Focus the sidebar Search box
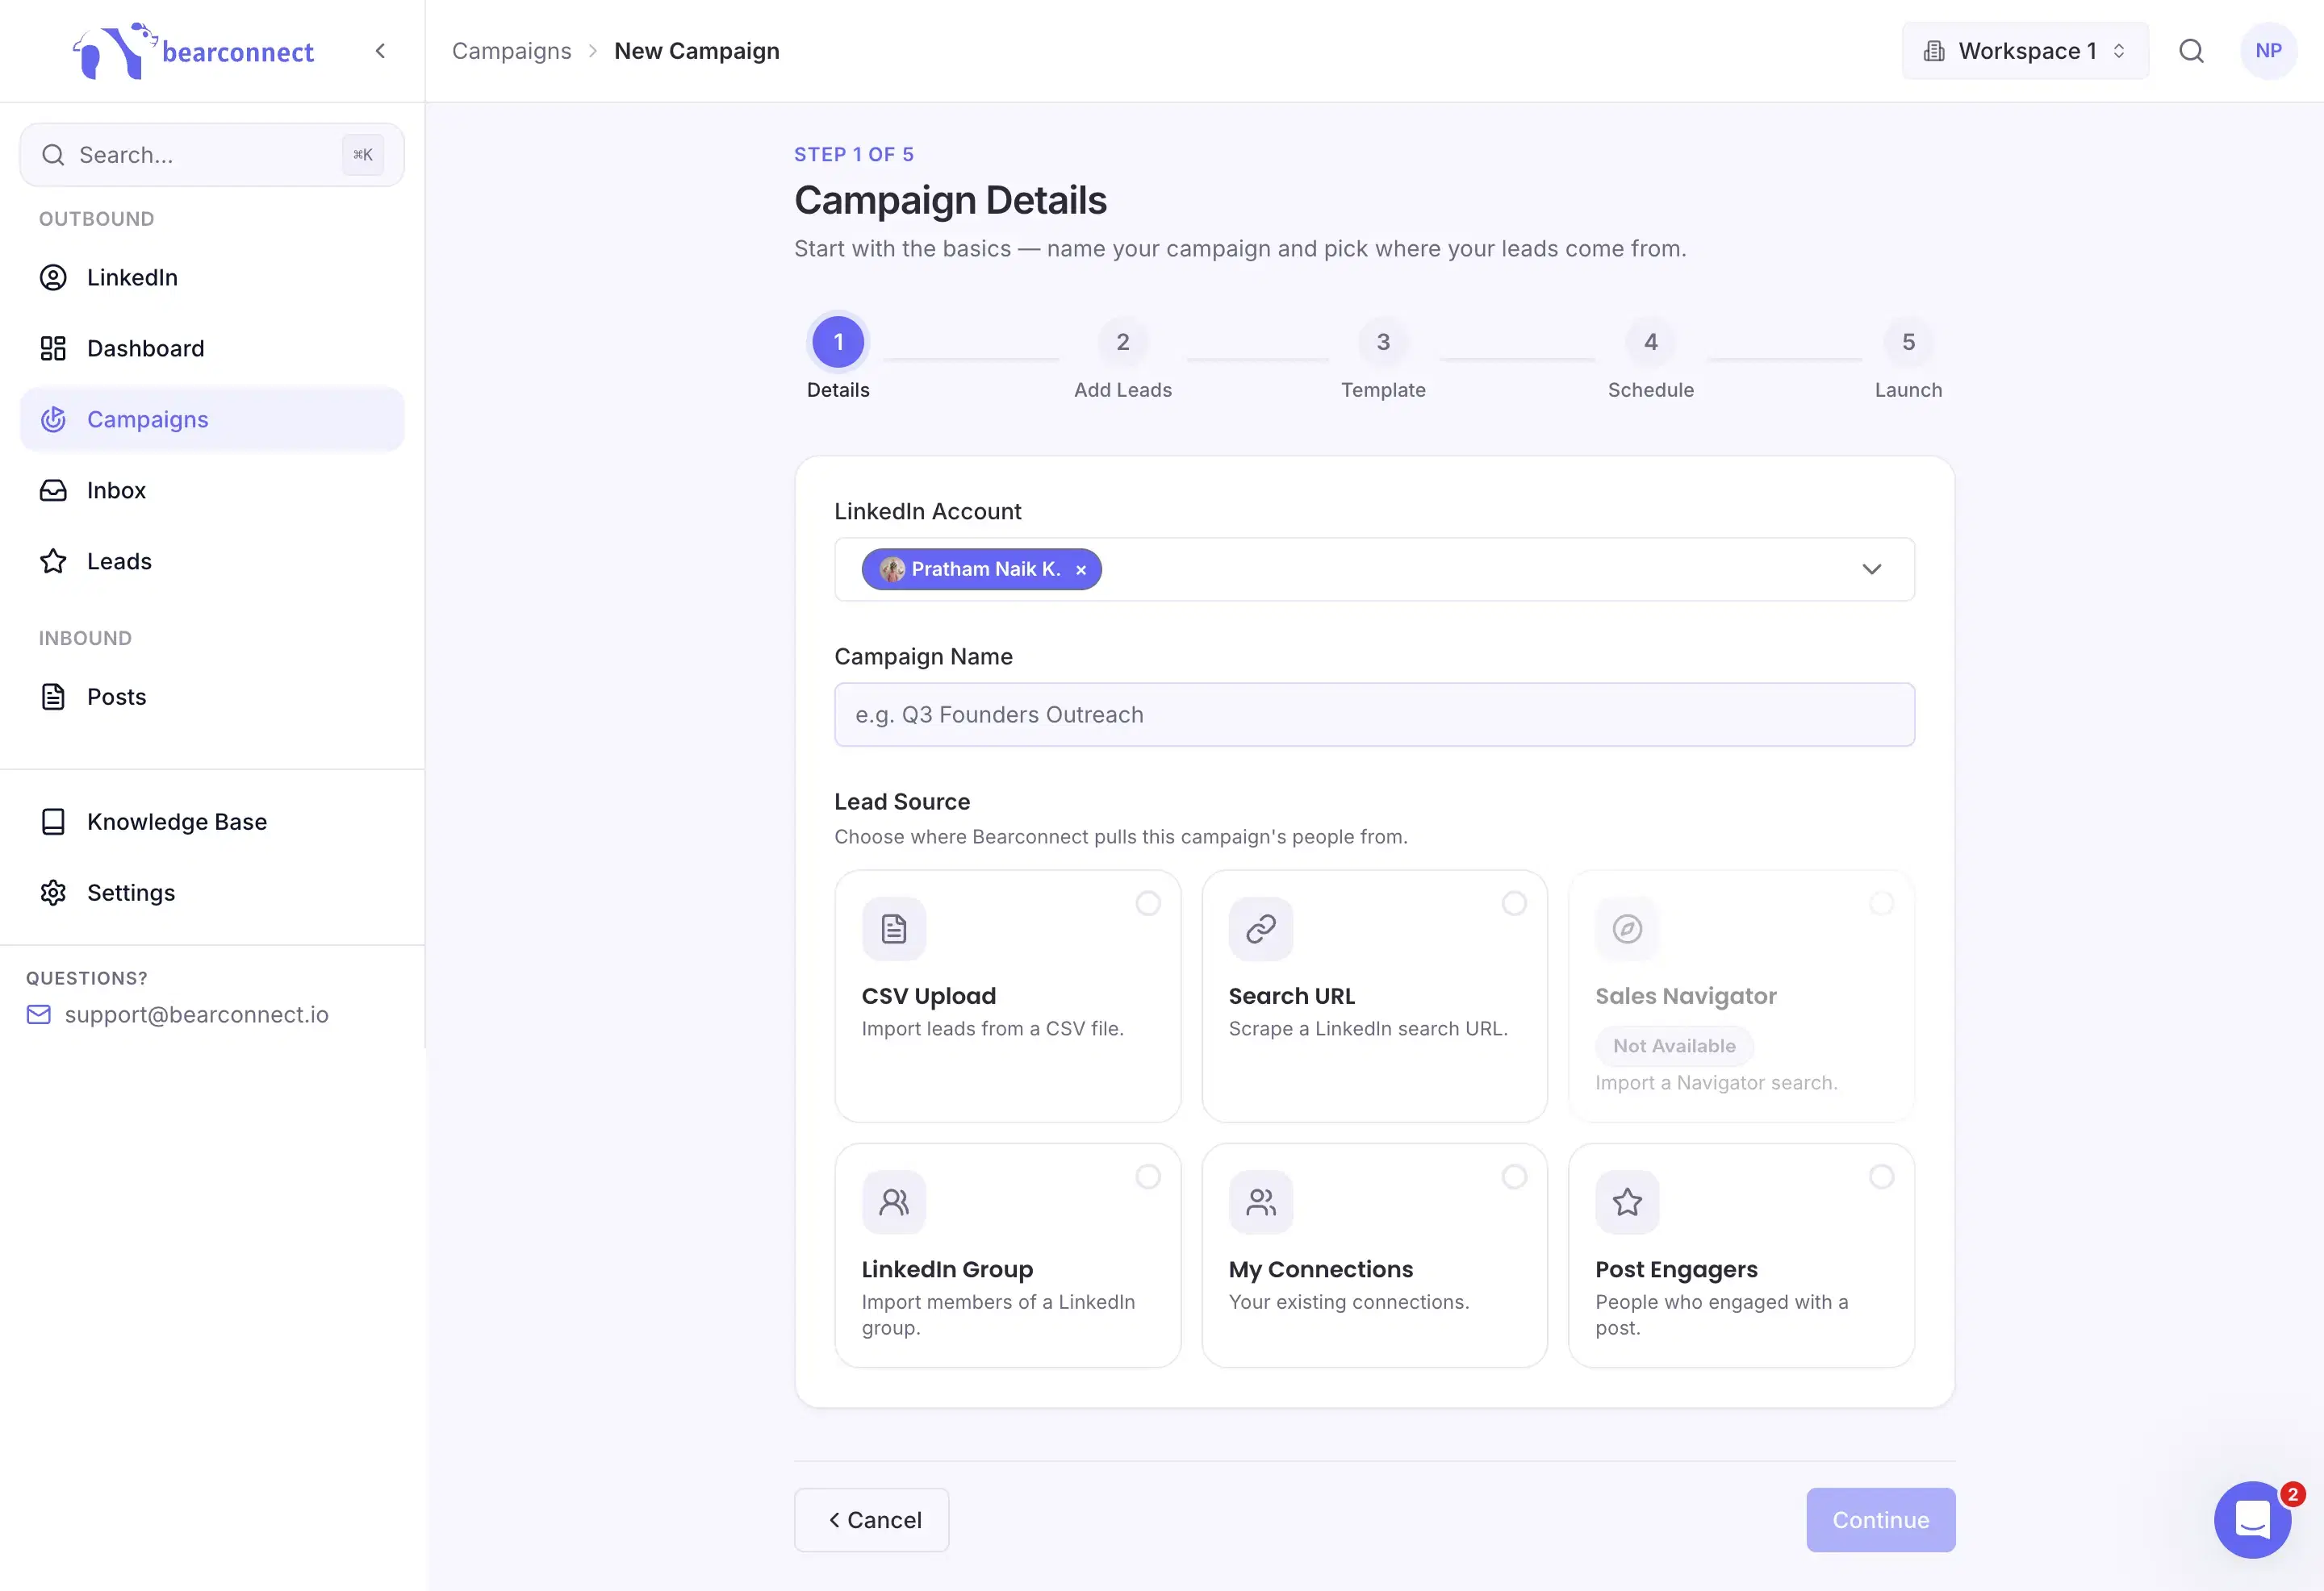The image size is (2324, 1591). click(x=212, y=155)
